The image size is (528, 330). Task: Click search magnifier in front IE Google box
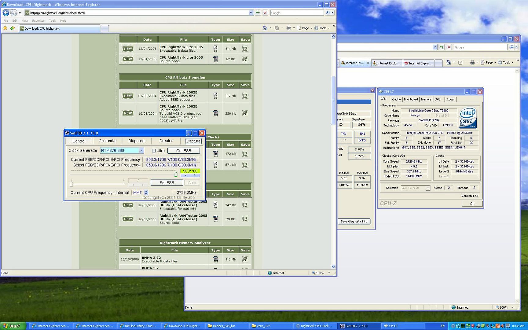(328, 13)
